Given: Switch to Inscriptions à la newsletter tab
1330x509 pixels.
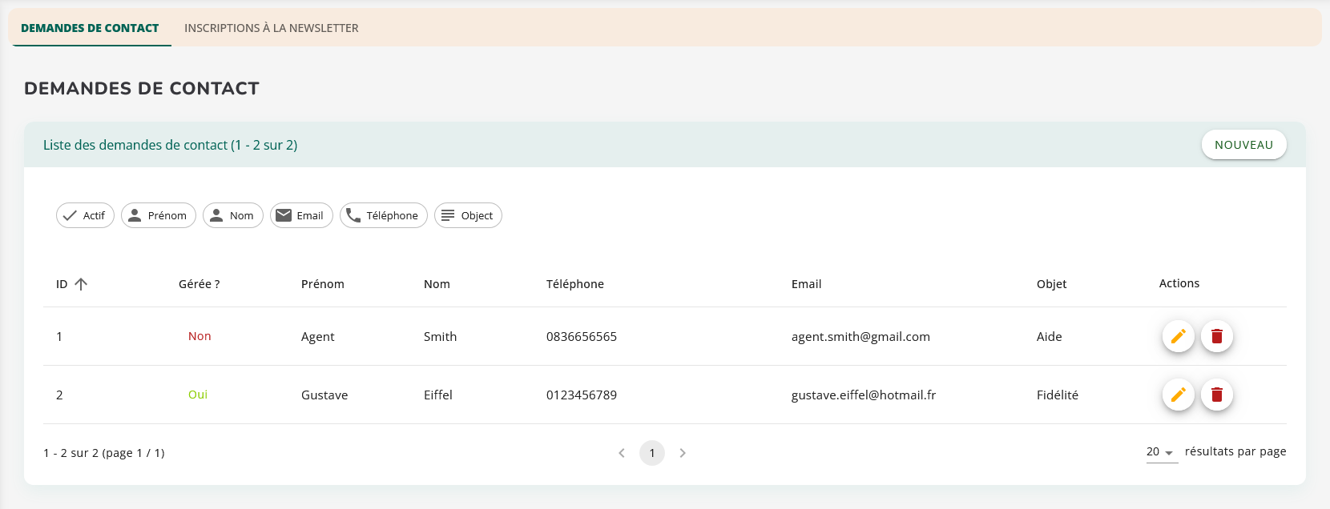Looking at the screenshot, I should [x=271, y=28].
